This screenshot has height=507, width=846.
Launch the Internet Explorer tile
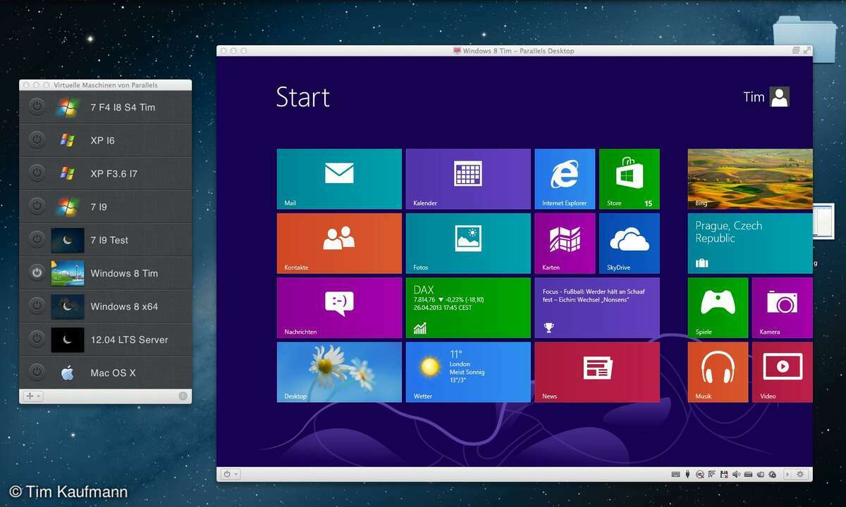[565, 179]
